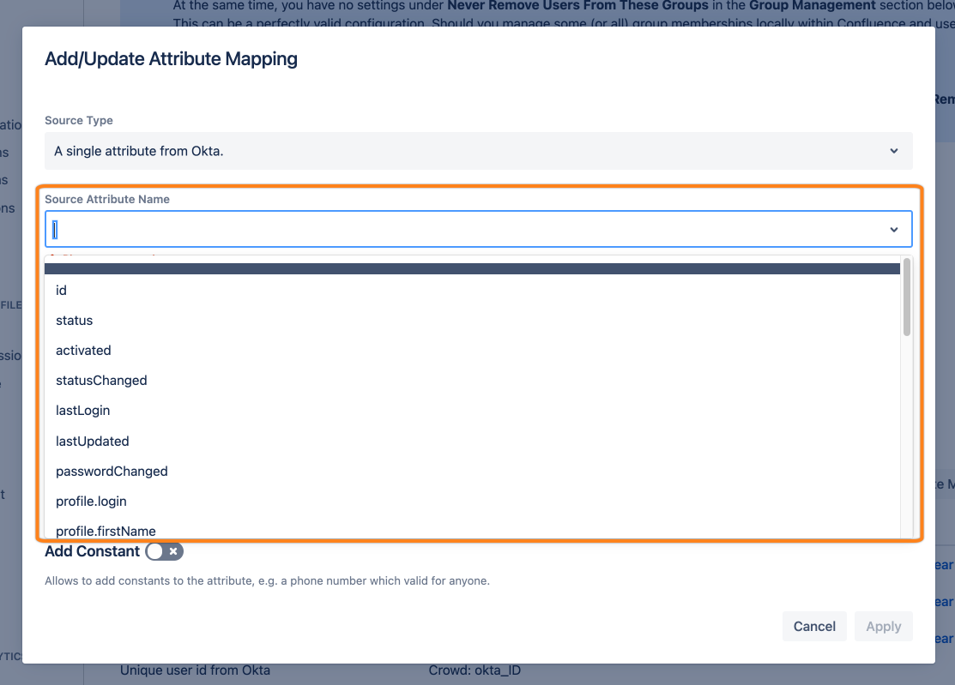This screenshot has height=685, width=955.
Task: Click the Add Constant label
Action: tap(92, 551)
